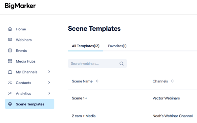Open the Events section

click(x=21, y=51)
